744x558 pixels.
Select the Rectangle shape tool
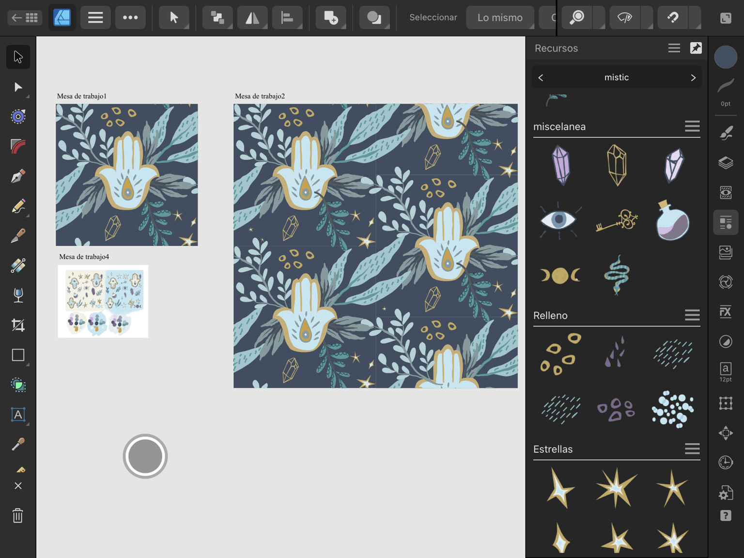click(x=18, y=355)
